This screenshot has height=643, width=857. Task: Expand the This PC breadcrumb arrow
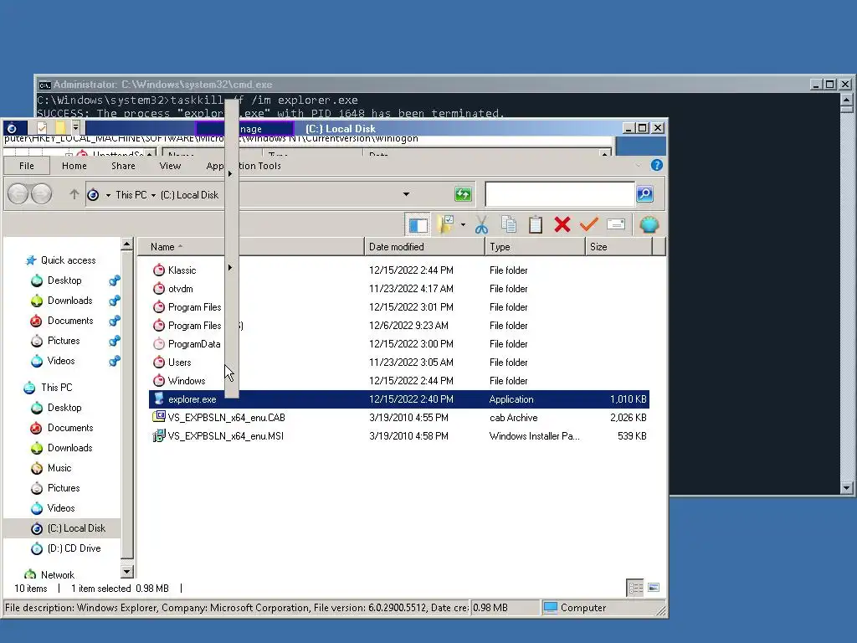153,195
